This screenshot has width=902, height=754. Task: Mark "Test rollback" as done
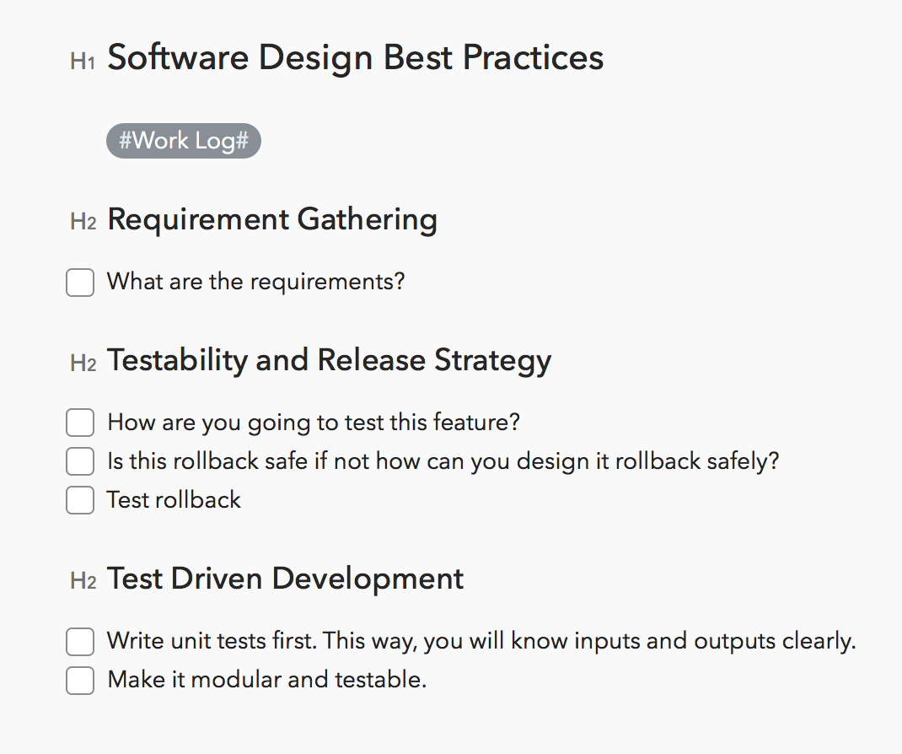(80, 499)
